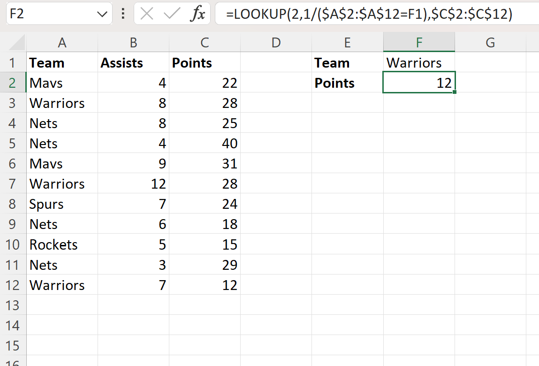Viewport: 539px width, 366px height.
Task: Select column C header
Action: (x=205, y=43)
